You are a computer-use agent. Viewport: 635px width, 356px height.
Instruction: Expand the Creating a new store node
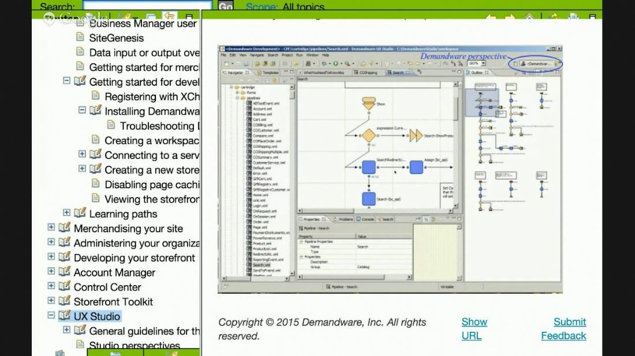click(x=82, y=169)
